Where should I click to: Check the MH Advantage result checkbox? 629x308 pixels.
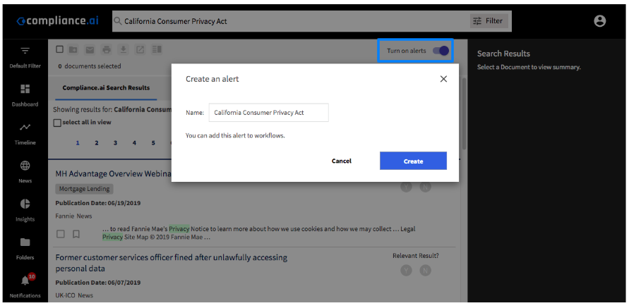click(x=60, y=234)
